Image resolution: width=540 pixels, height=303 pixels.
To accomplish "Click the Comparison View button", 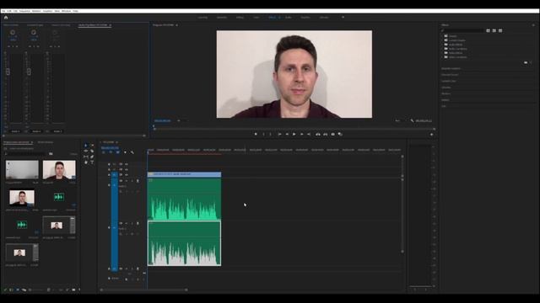I will (x=340, y=135).
